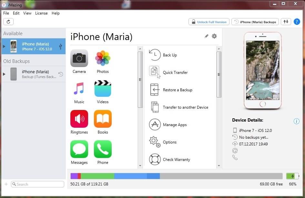Viewport: 305px width, 198px height.
Task: Click the '66%' battery percentage
Action: point(292,184)
